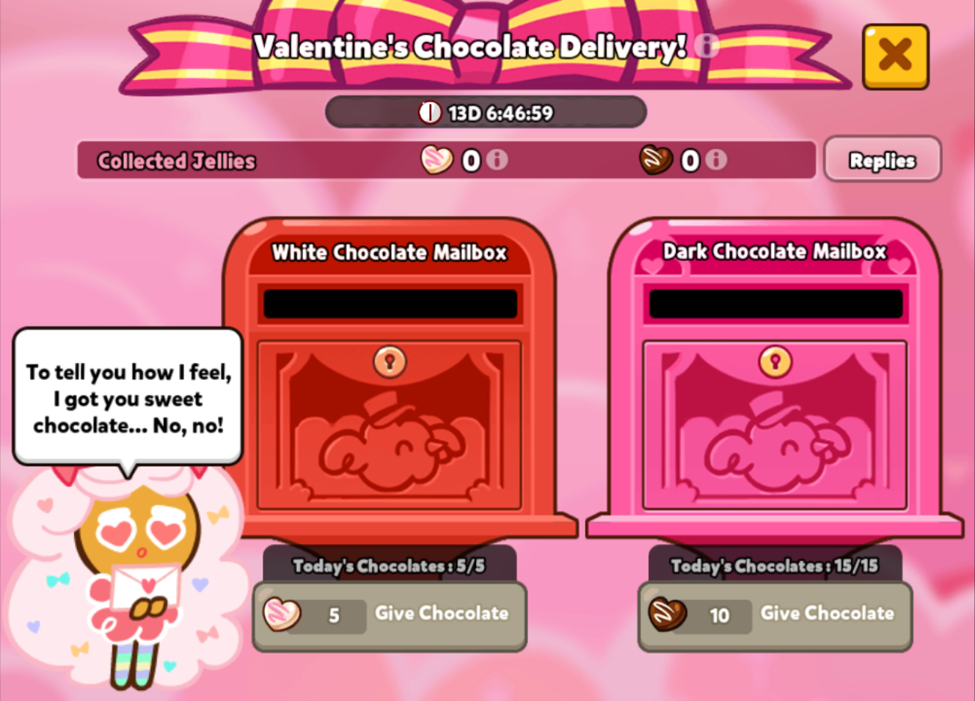Tap the clock icon on event timer

click(x=430, y=112)
